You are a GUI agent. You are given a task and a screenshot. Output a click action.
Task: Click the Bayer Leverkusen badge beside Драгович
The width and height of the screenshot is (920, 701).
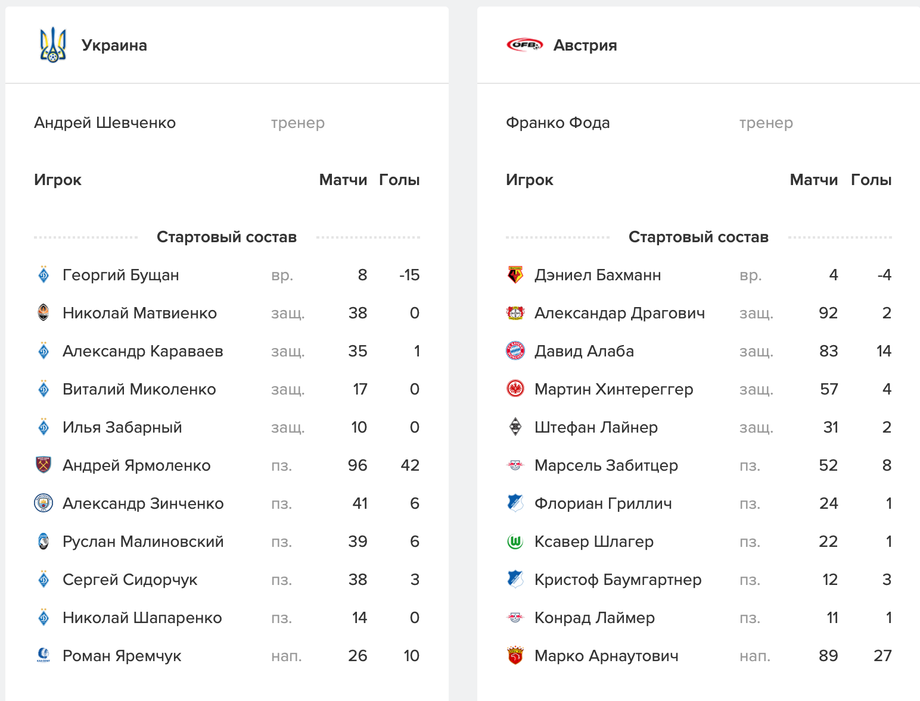(515, 312)
